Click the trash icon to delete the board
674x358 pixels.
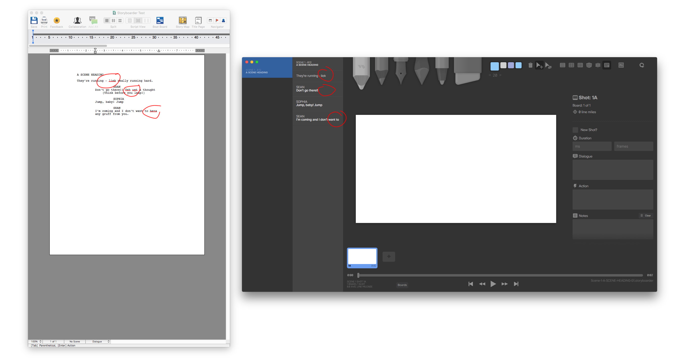tap(530, 65)
